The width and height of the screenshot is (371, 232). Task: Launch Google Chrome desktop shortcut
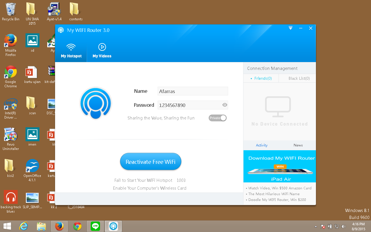(11, 77)
